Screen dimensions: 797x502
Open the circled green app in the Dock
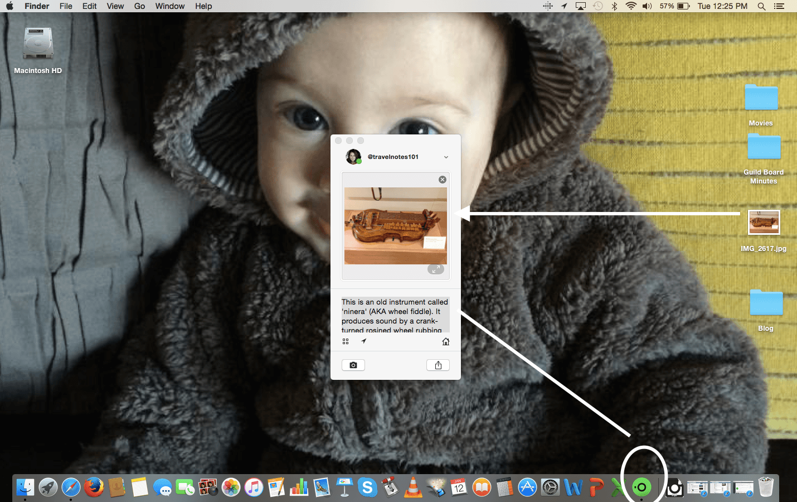tap(641, 486)
